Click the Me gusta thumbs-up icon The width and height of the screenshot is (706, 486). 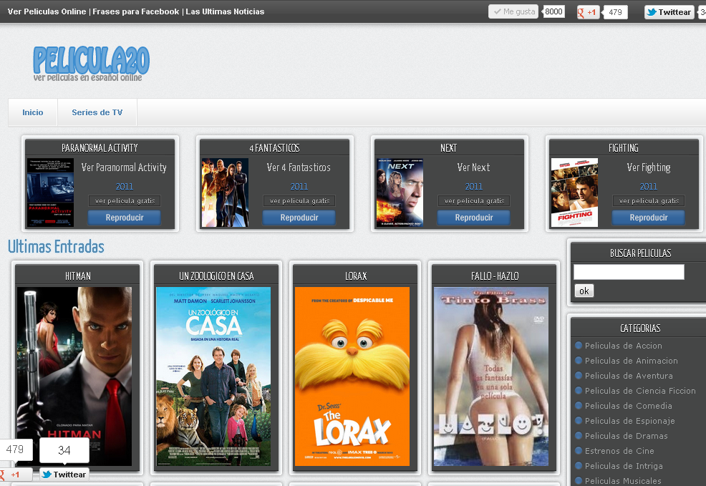click(500, 11)
